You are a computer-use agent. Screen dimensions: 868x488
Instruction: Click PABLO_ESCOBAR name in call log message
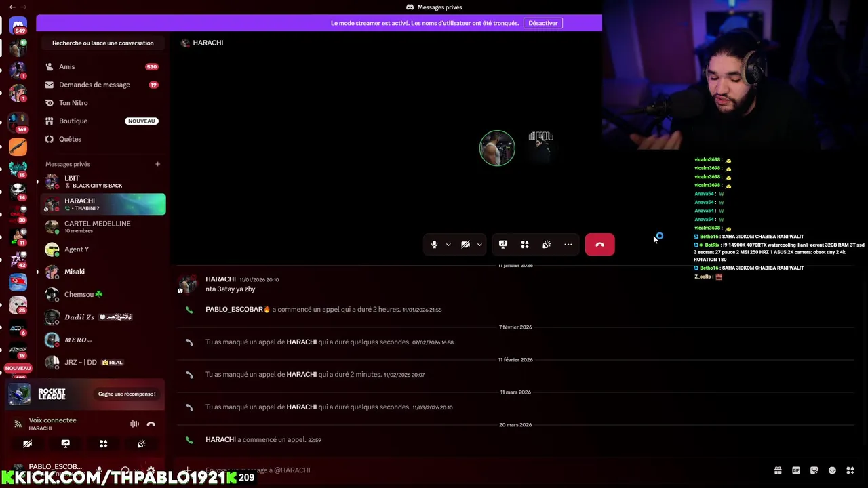[234, 310]
